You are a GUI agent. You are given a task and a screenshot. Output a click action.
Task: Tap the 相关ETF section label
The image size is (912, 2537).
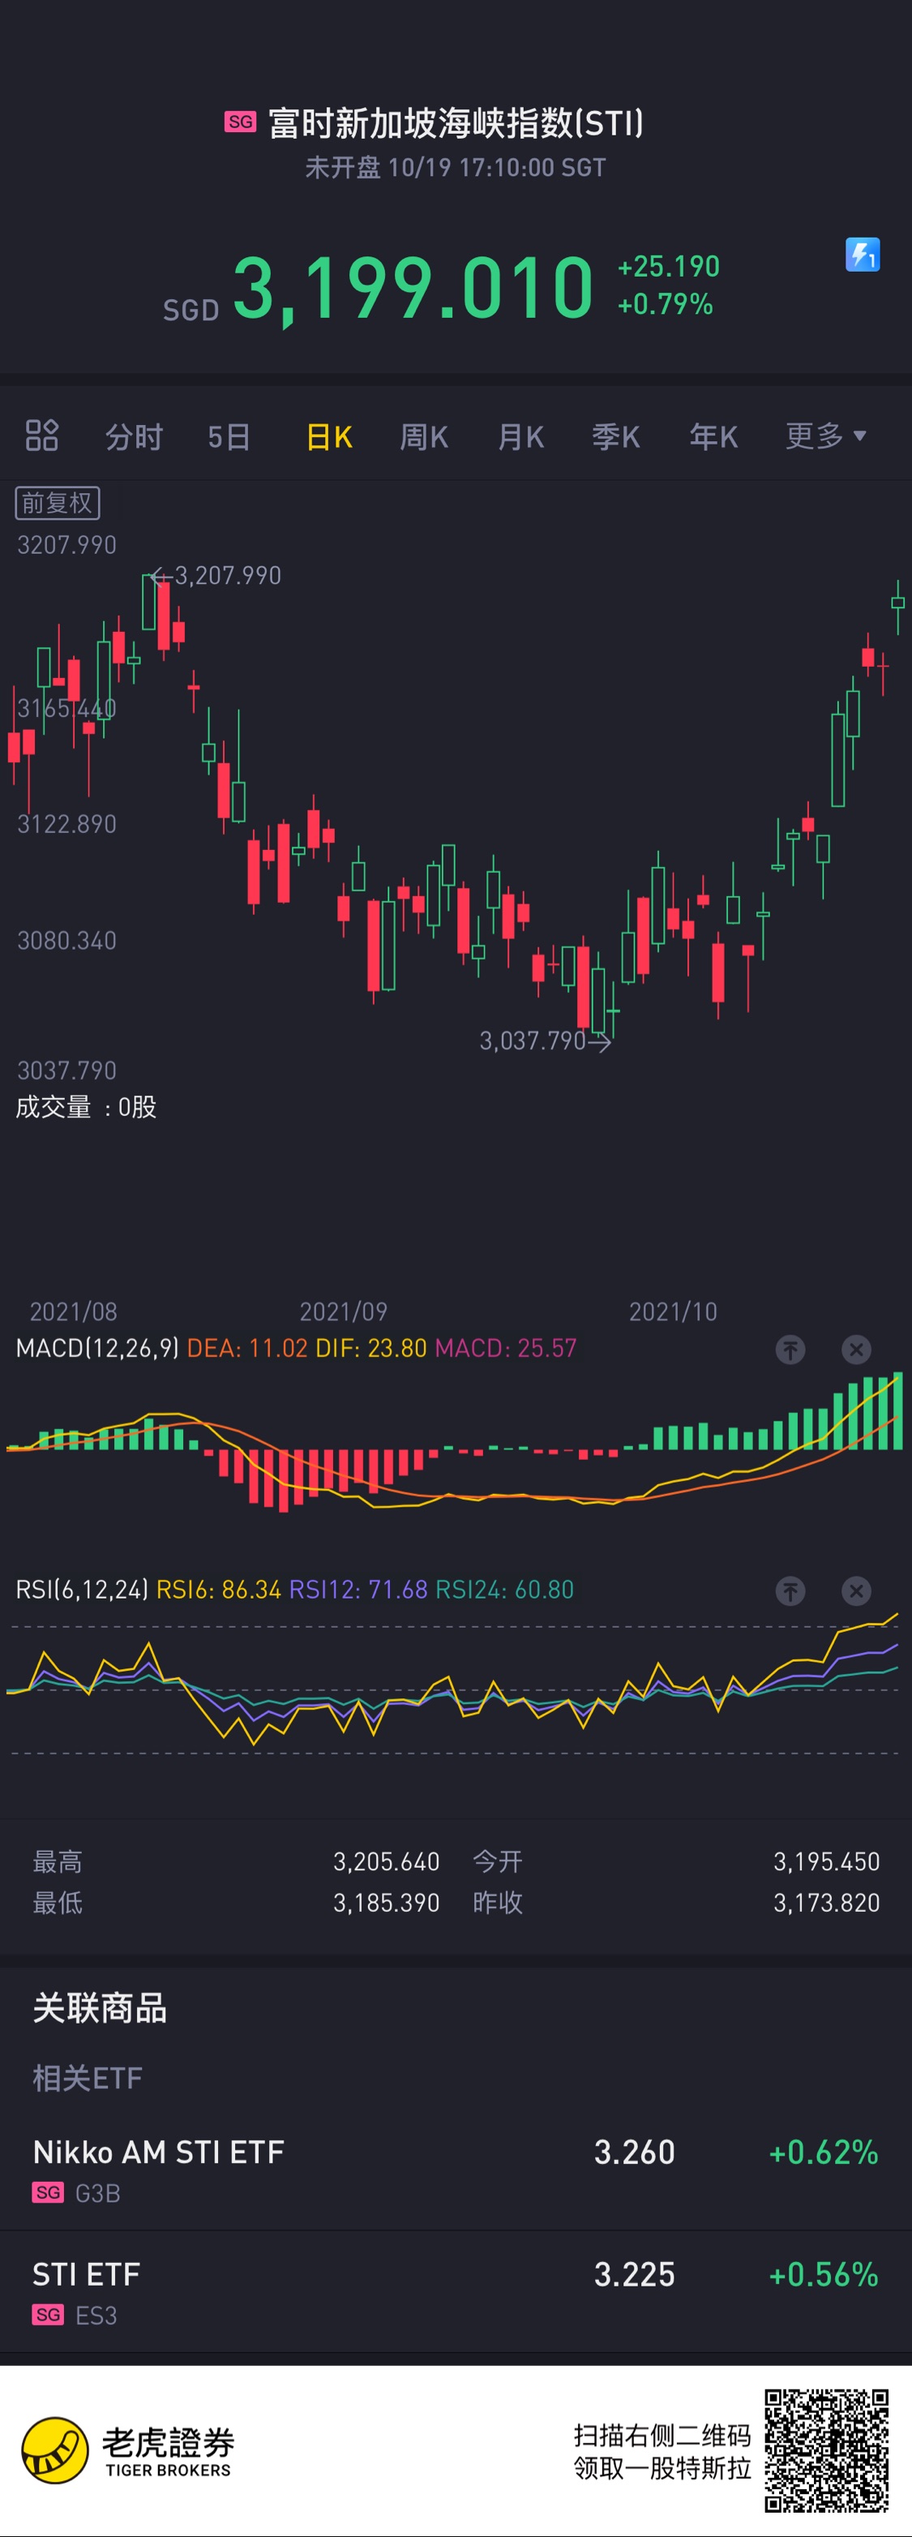tap(88, 2078)
